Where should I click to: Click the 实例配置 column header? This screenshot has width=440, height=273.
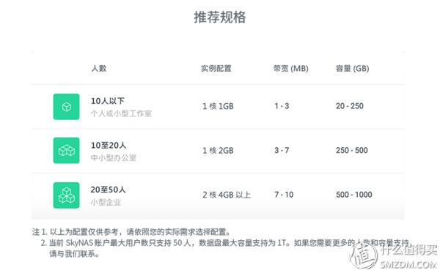[x=216, y=68]
